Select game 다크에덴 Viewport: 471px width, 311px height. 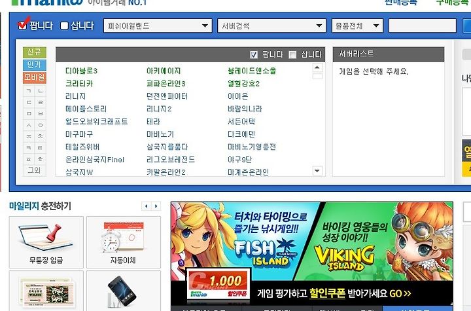click(241, 134)
